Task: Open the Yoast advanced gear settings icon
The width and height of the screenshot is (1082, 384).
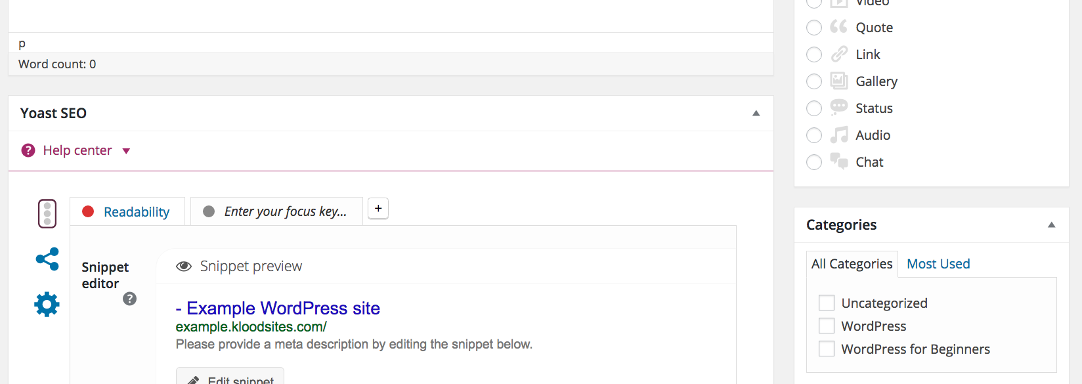Action: click(x=47, y=305)
